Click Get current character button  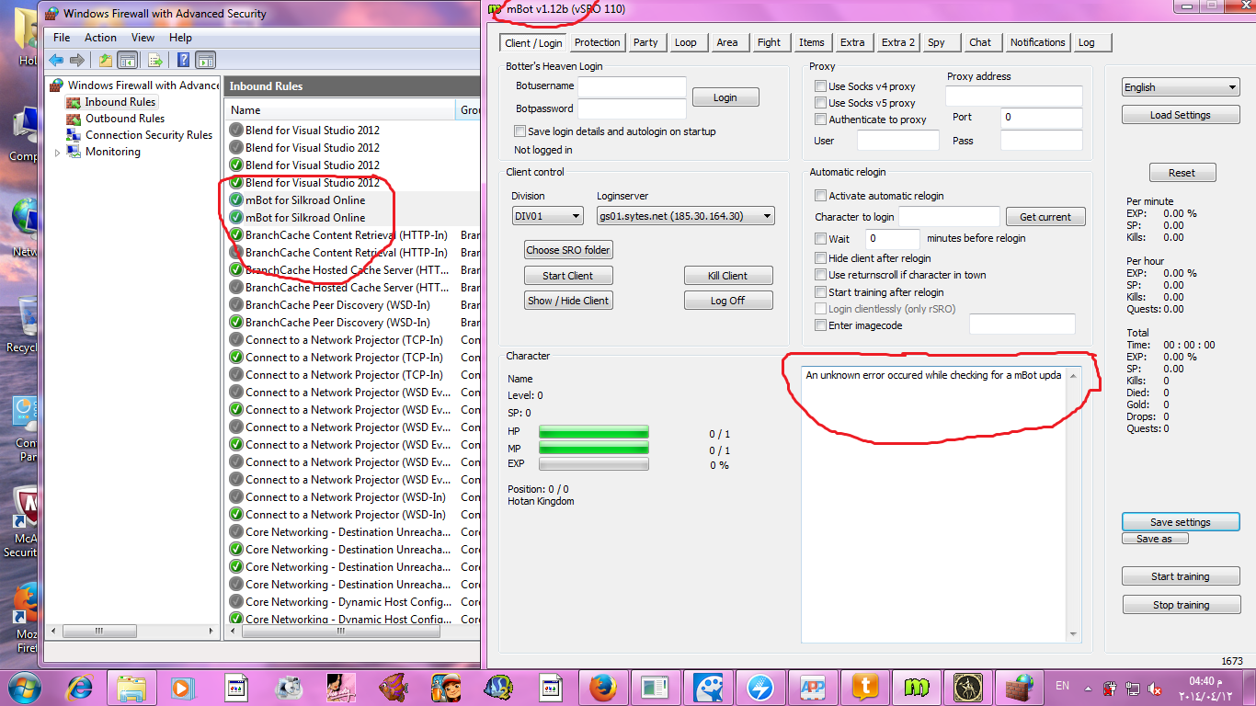pos(1045,217)
